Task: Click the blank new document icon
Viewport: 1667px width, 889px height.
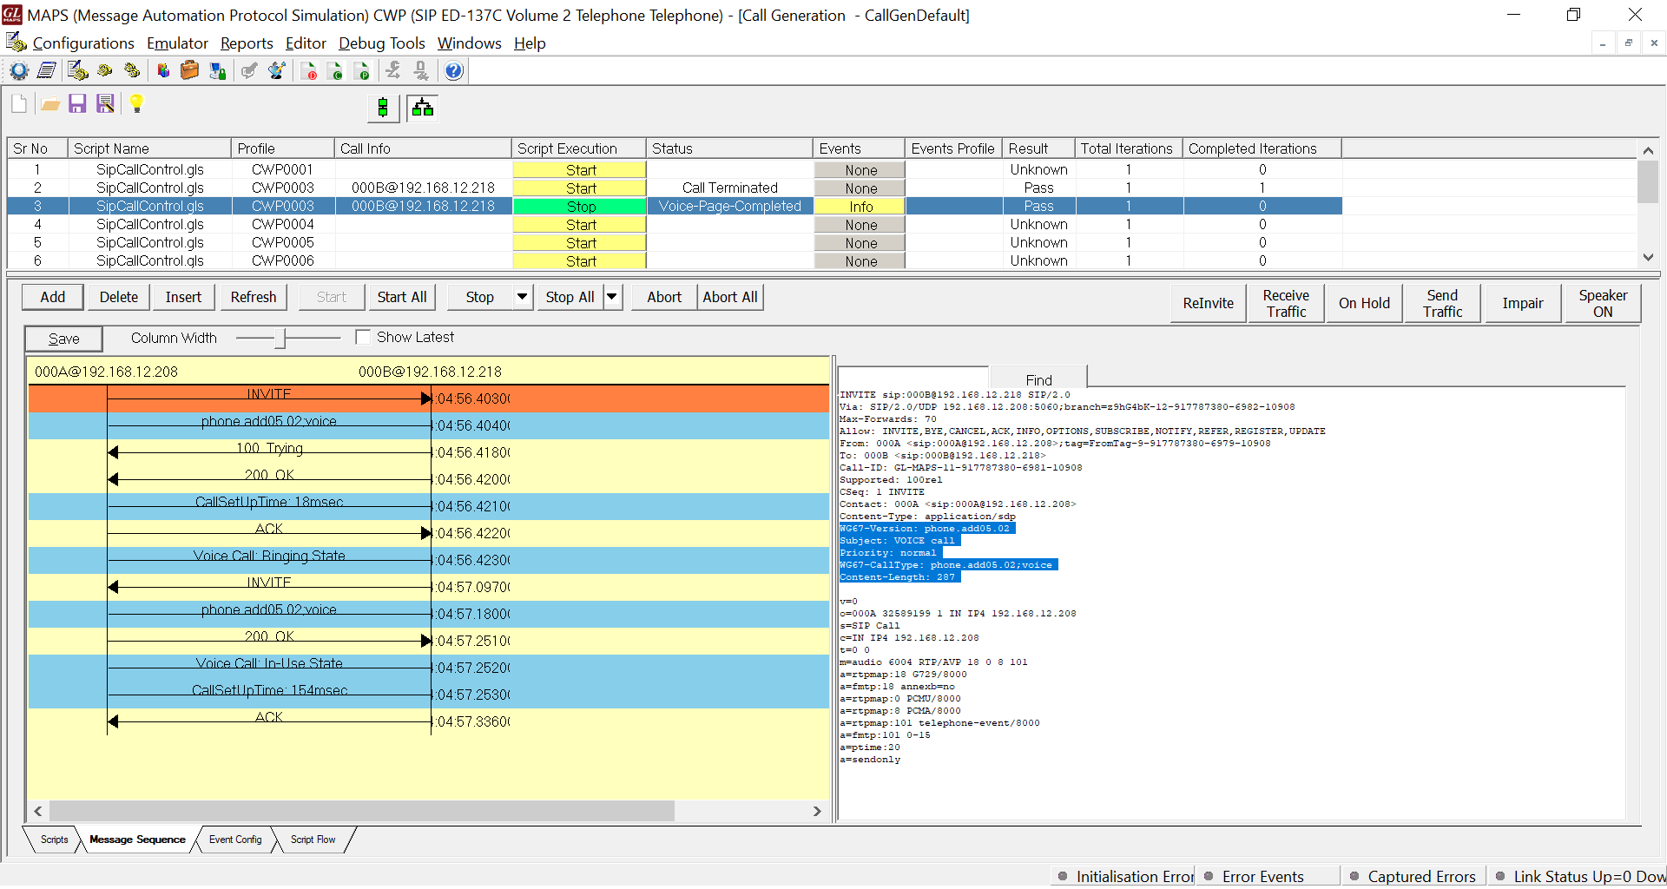Action: [x=19, y=104]
